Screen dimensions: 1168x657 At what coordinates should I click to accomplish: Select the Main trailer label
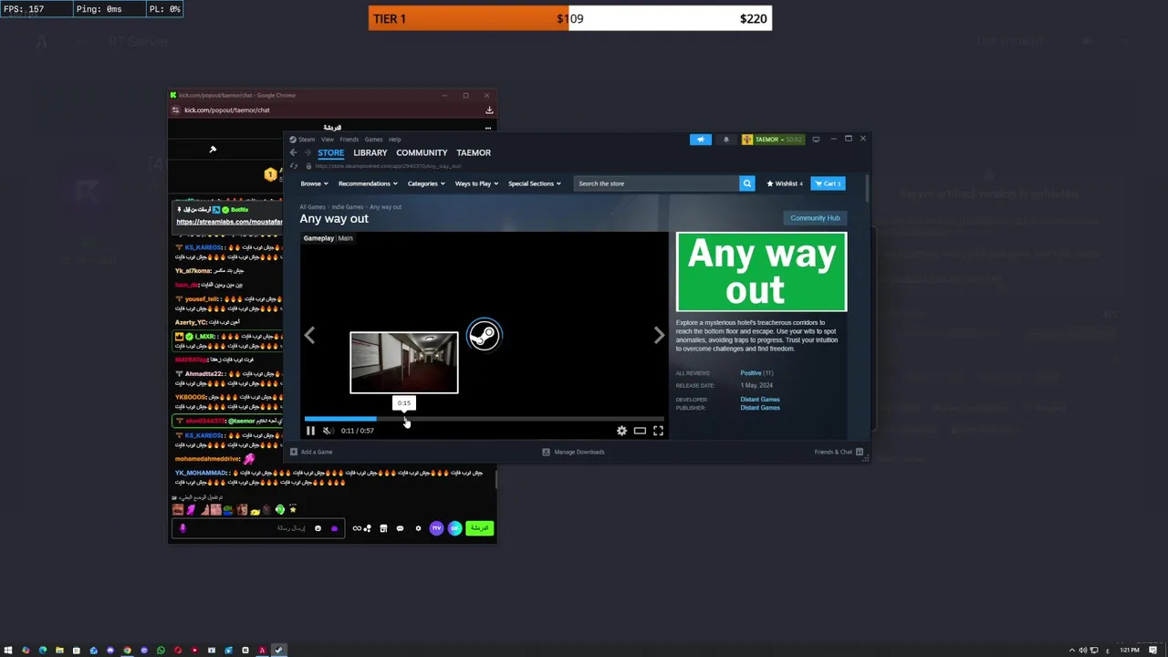pos(345,238)
